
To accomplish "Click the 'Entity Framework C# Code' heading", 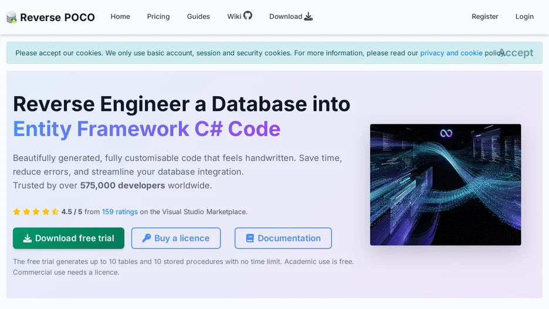I will tap(147, 129).
